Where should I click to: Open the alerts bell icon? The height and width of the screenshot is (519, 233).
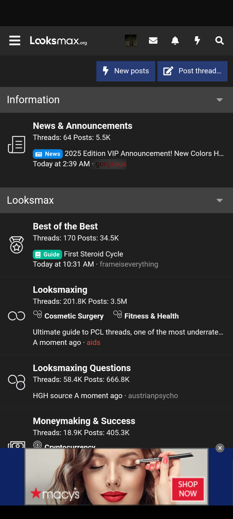[175, 41]
